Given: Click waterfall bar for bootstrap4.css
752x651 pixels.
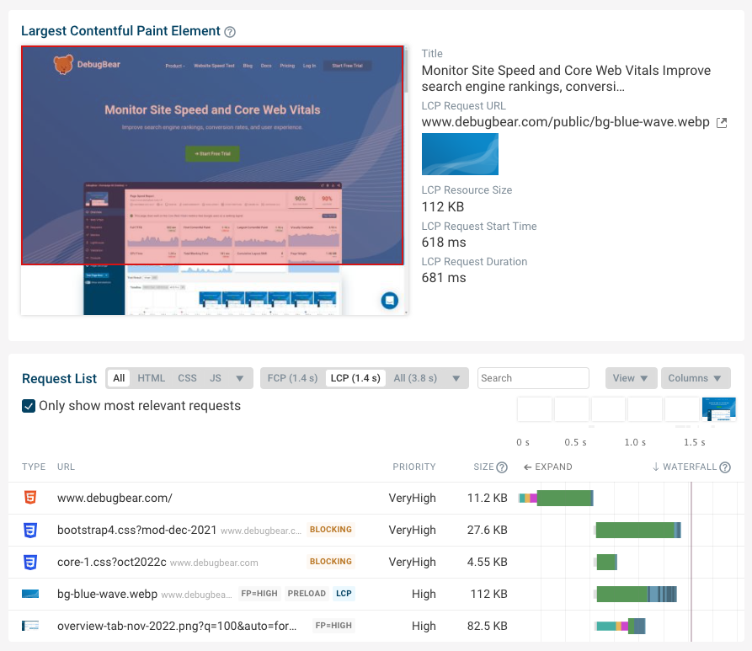Looking at the screenshot, I should tap(637, 530).
